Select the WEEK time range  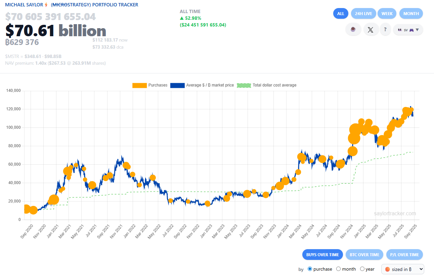[x=387, y=14]
